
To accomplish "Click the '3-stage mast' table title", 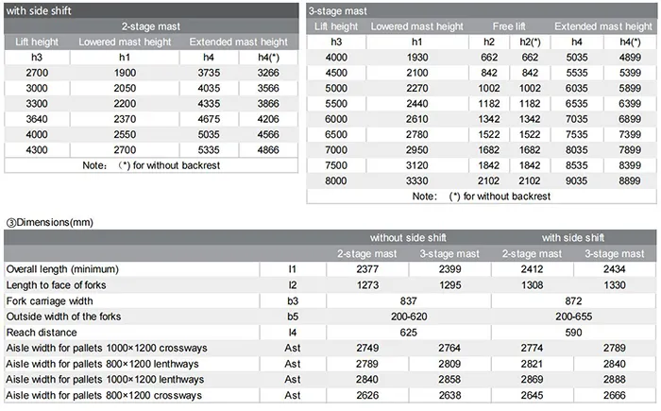I will tap(340, 10).
